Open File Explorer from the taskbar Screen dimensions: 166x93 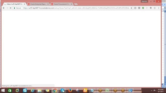40,90
